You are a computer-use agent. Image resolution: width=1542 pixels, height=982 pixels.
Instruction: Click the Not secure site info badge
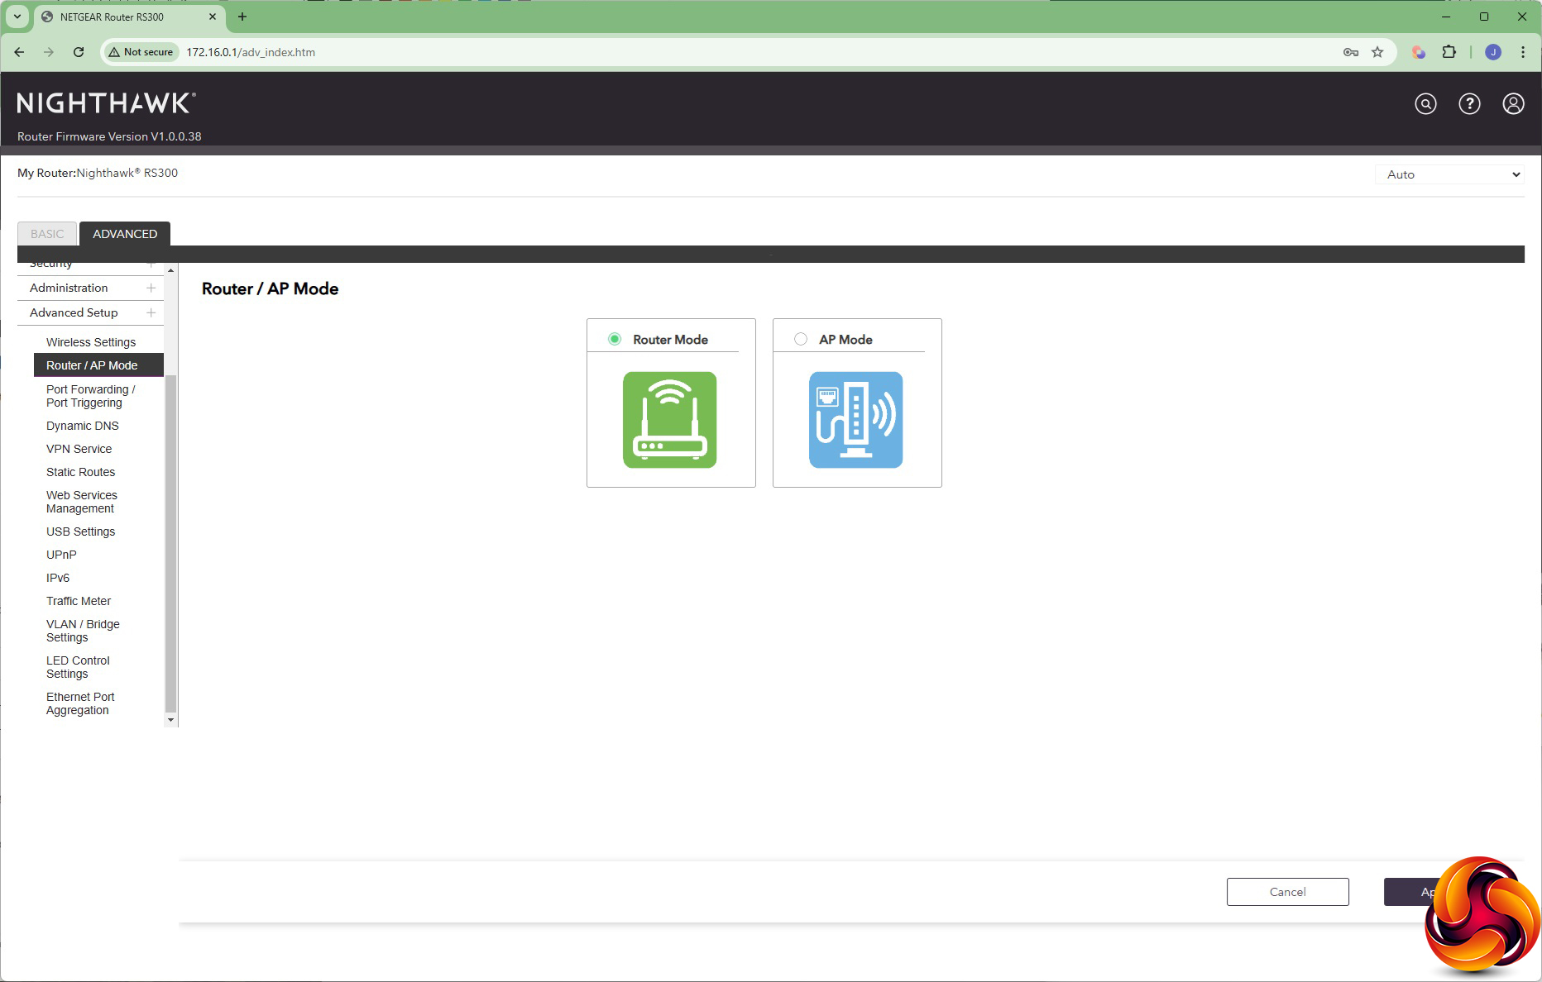pyautogui.click(x=141, y=52)
